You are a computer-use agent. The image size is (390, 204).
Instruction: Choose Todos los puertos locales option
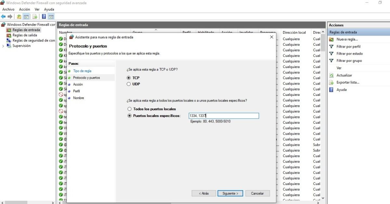(130, 109)
